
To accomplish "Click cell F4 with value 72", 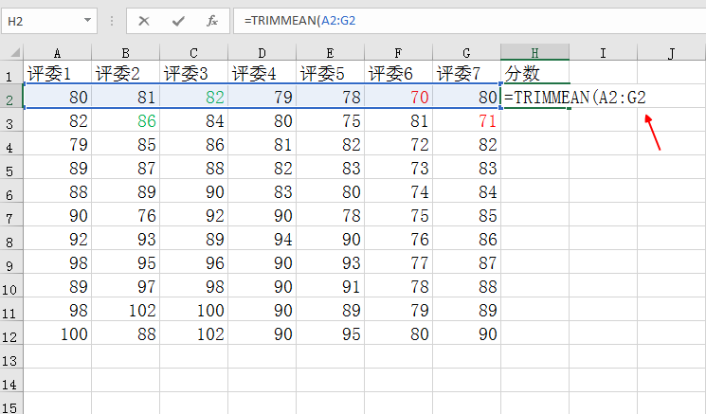I will tap(398, 144).
